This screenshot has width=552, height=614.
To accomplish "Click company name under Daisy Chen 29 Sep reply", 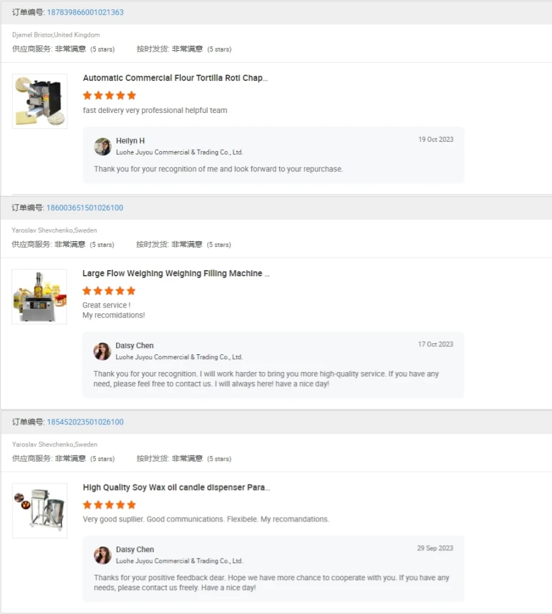I will click(180, 561).
